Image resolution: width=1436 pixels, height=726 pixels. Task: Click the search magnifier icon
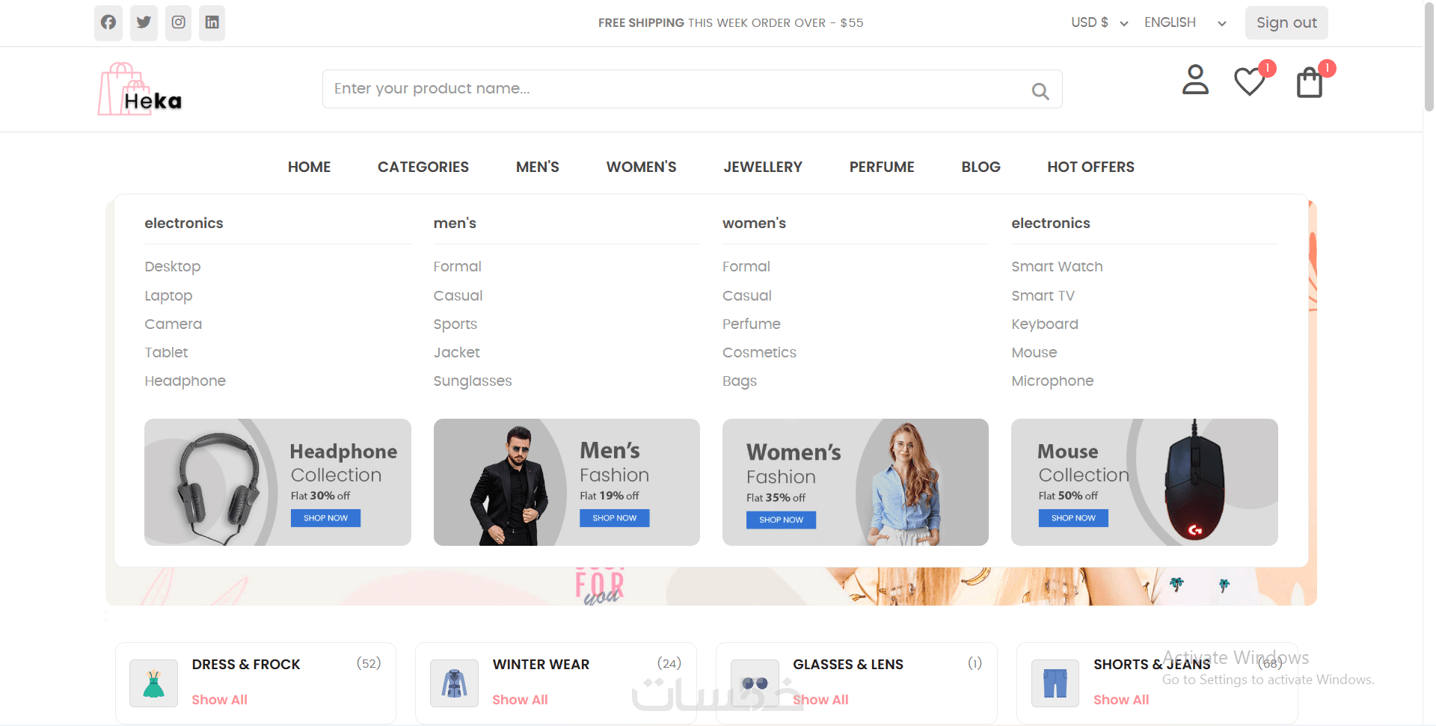(x=1040, y=90)
